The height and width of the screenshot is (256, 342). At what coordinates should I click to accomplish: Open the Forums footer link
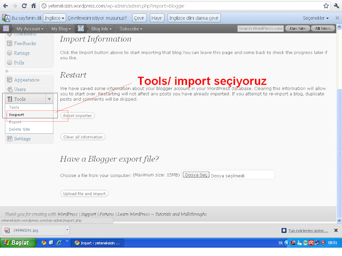107,214
